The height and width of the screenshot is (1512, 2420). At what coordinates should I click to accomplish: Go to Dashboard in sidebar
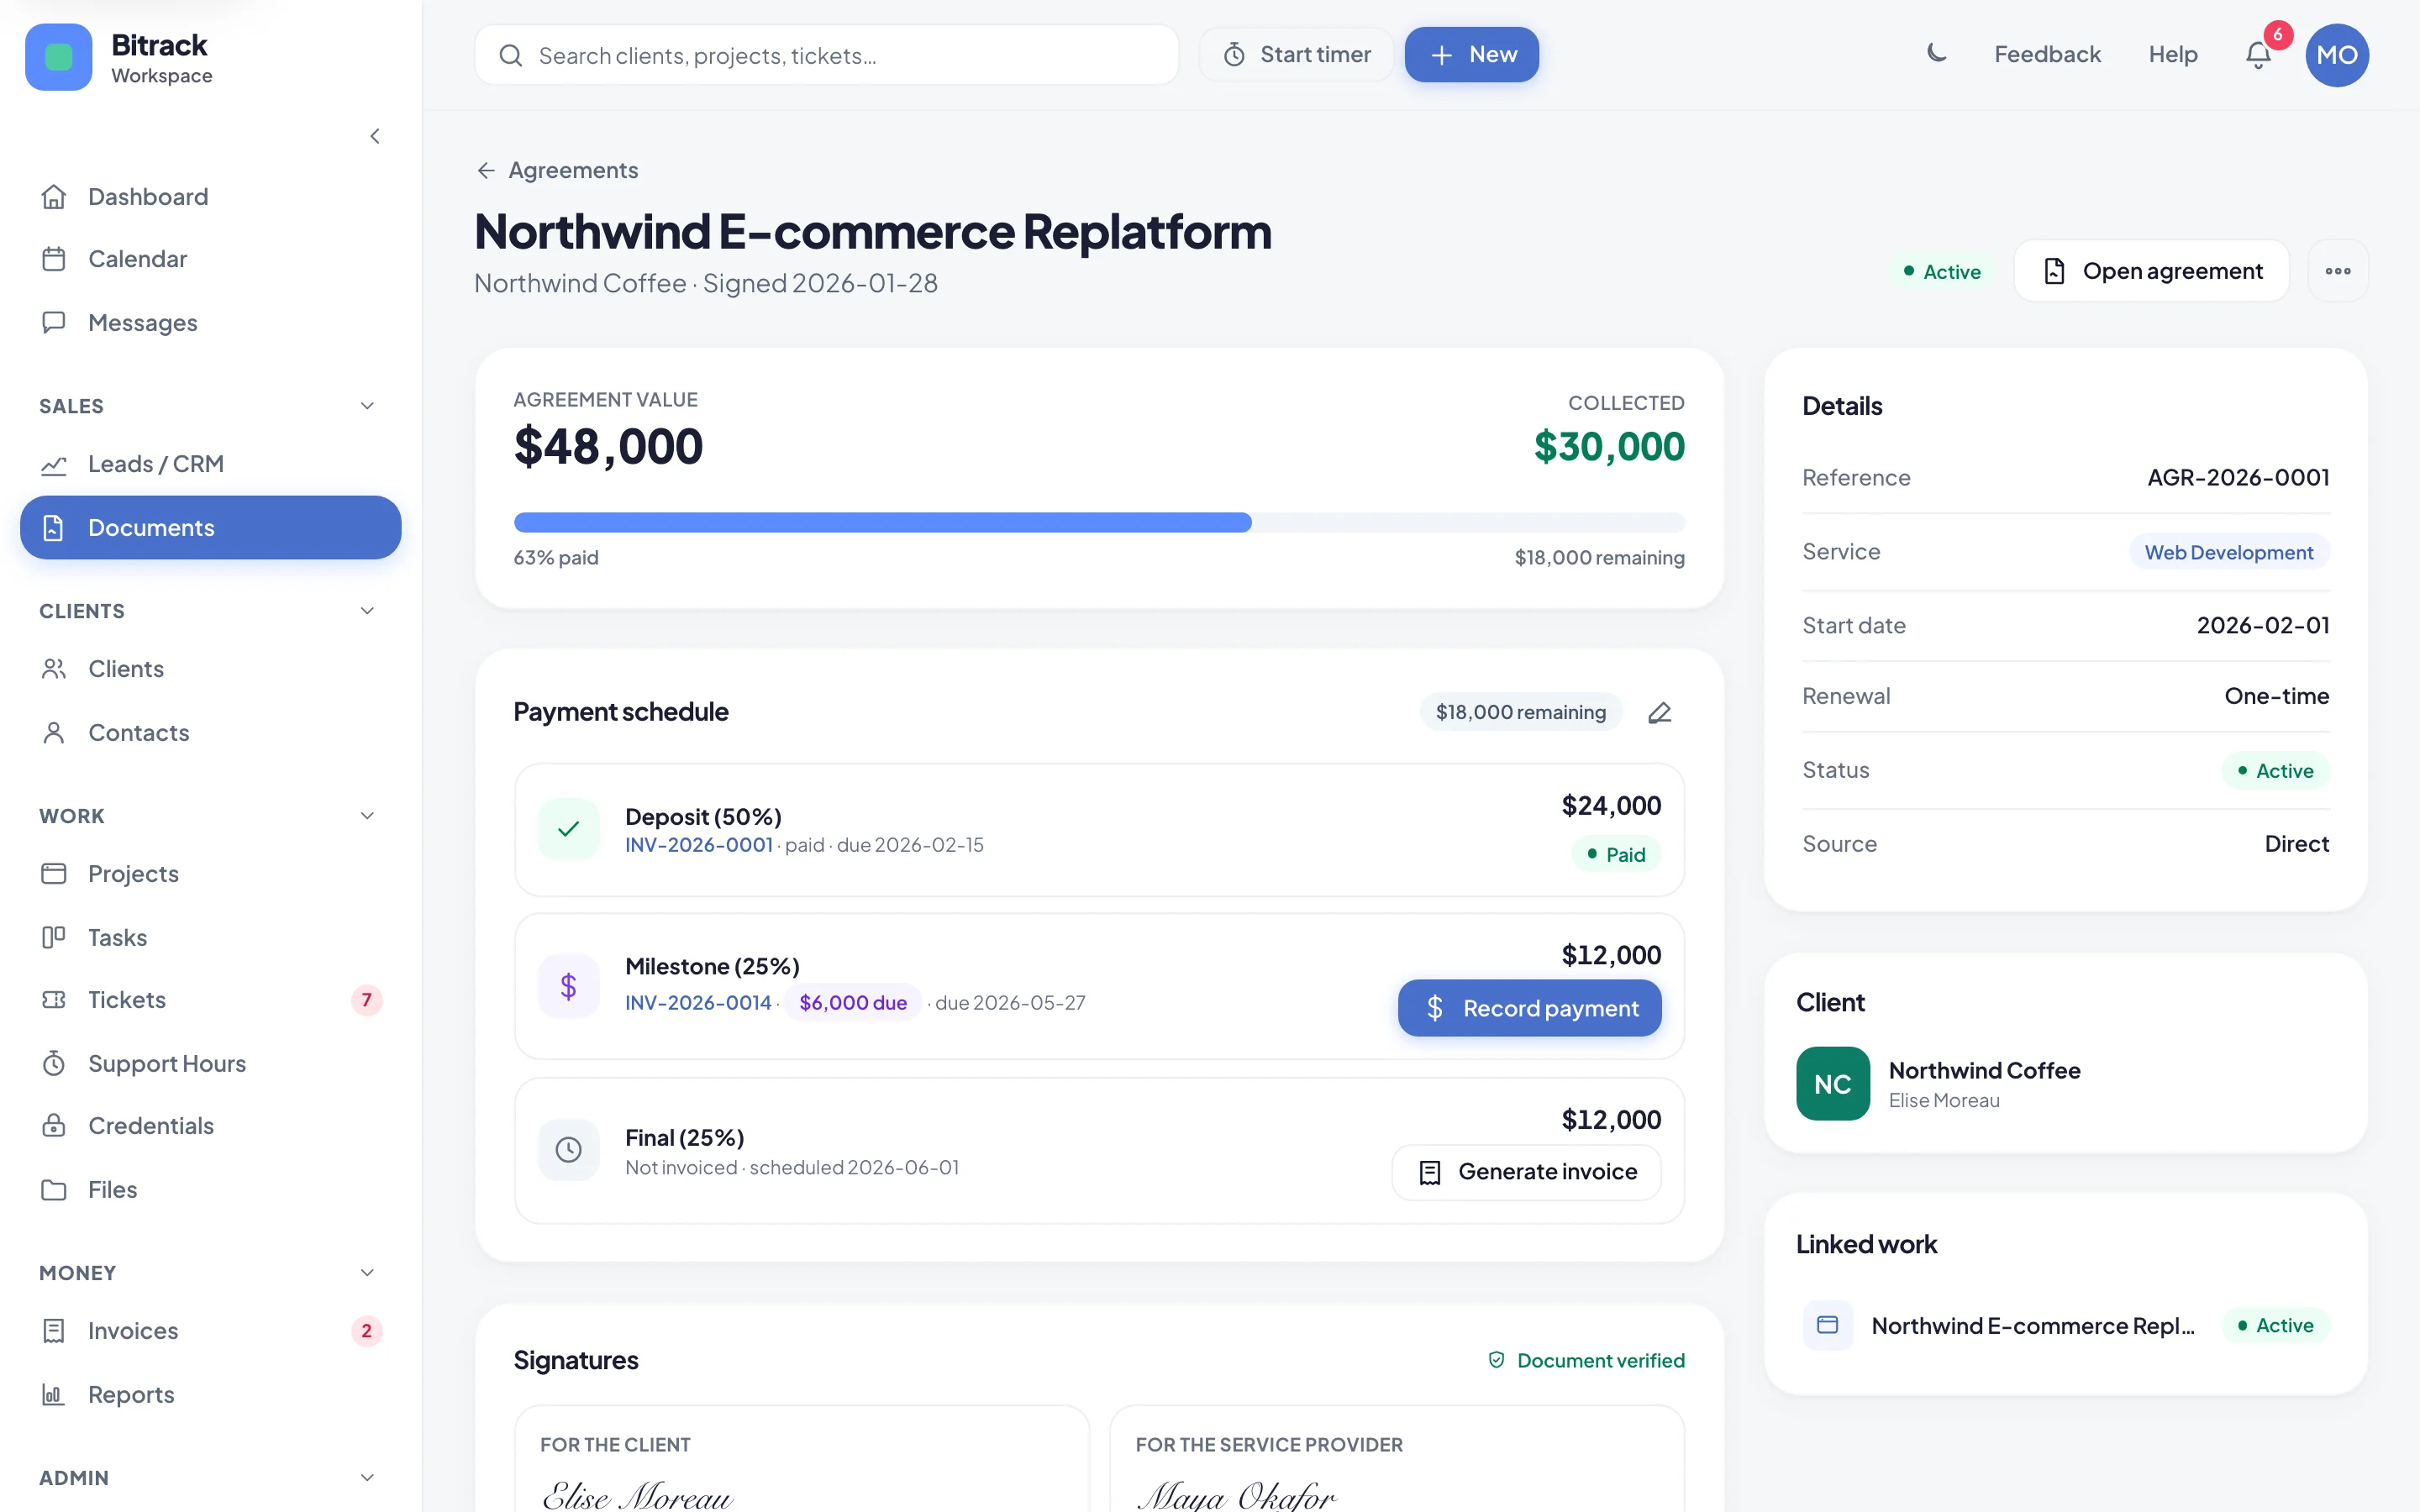pyautogui.click(x=210, y=197)
